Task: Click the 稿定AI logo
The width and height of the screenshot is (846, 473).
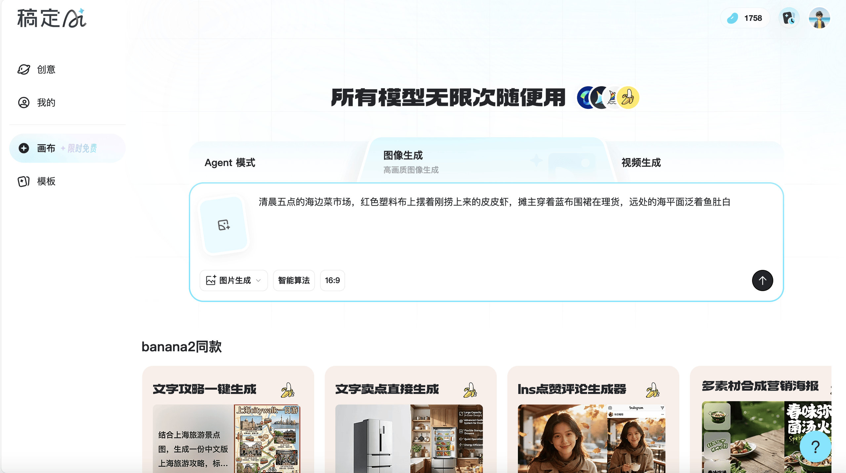Action: click(52, 18)
